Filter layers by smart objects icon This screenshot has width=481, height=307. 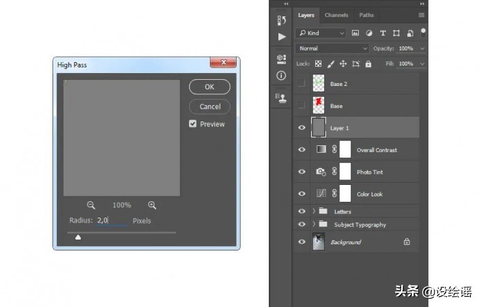tap(410, 33)
